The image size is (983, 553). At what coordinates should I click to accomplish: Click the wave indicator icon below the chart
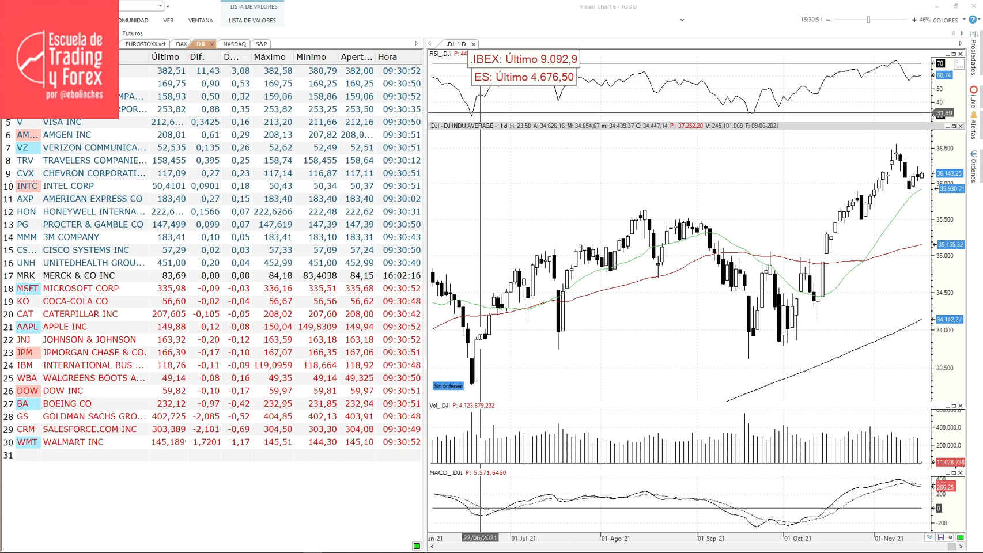pyautogui.click(x=929, y=537)
